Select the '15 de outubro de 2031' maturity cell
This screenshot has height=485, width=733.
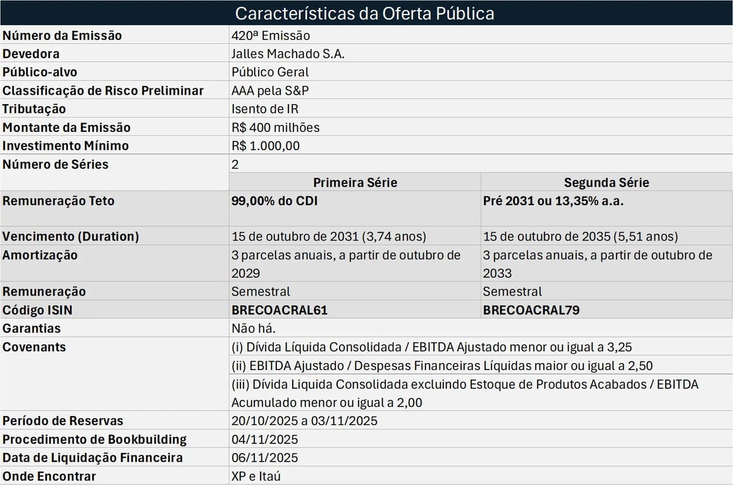(x=329, y=237)
